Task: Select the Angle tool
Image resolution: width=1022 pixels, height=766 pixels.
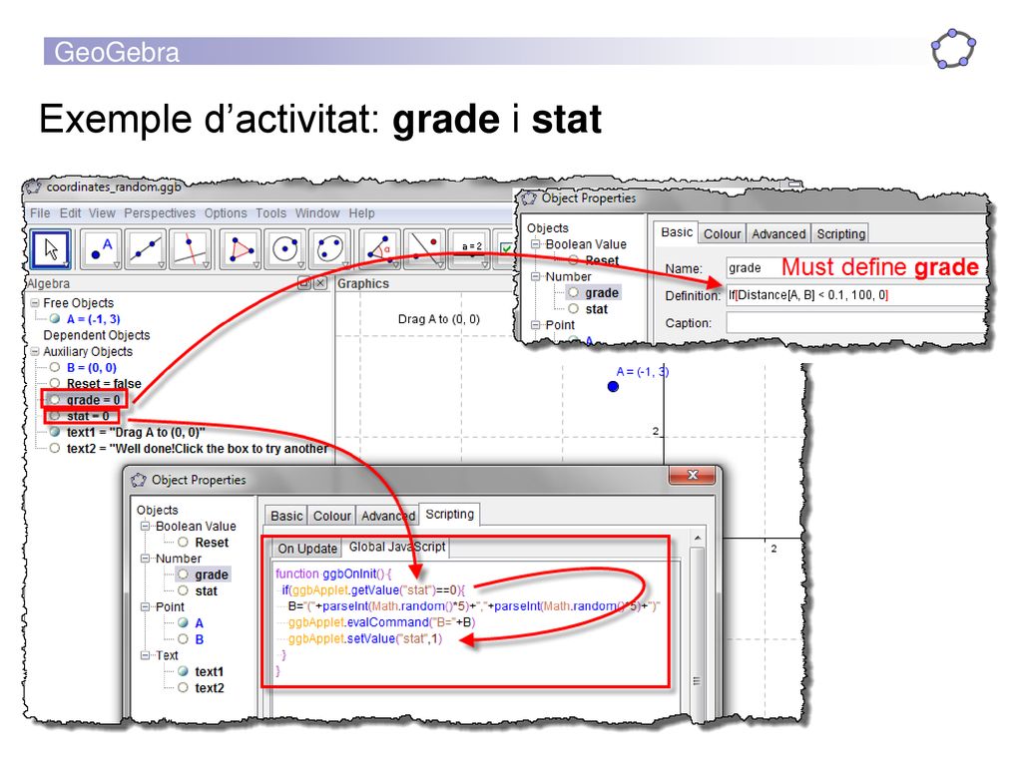Action: tap(380, 248)
